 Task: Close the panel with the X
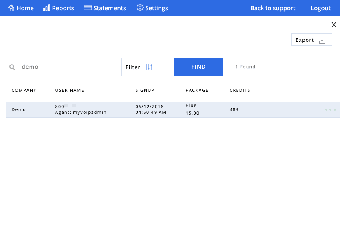click(x=334, y=25)
